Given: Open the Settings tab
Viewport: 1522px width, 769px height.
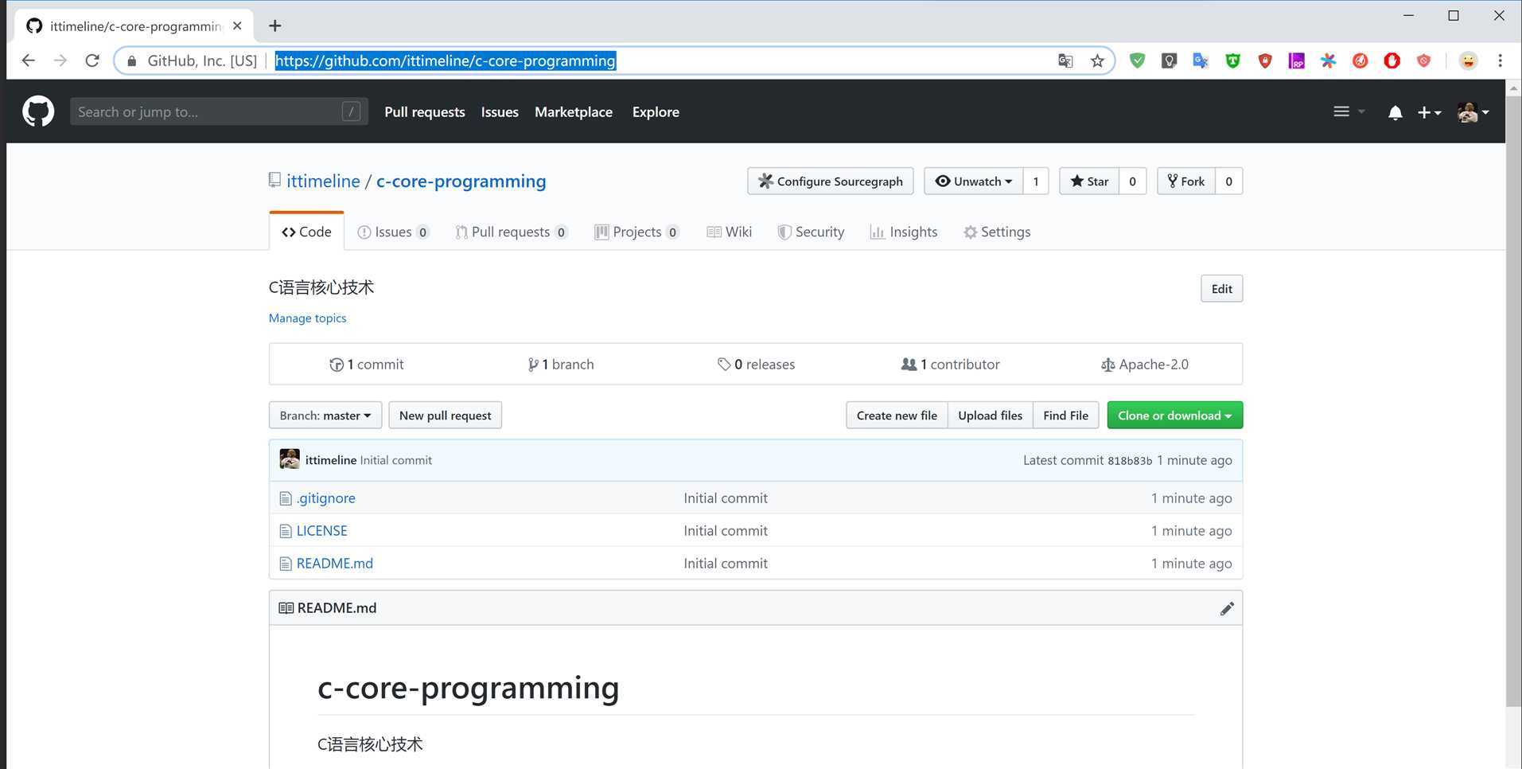Looking at the screenshot, I should pos(997,232).
